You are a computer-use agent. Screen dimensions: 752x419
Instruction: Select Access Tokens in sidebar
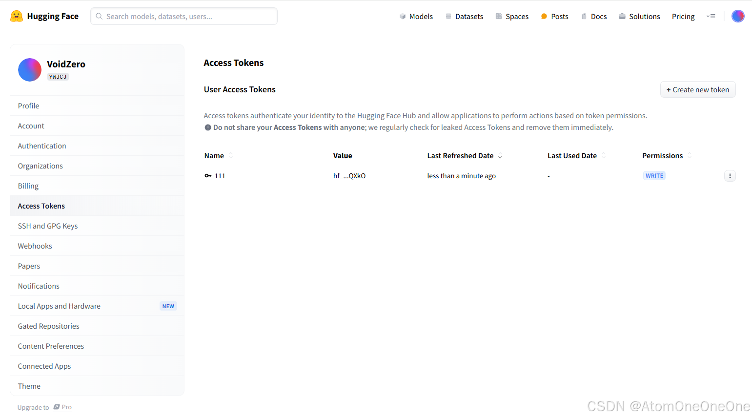click(x=97, y=206)
